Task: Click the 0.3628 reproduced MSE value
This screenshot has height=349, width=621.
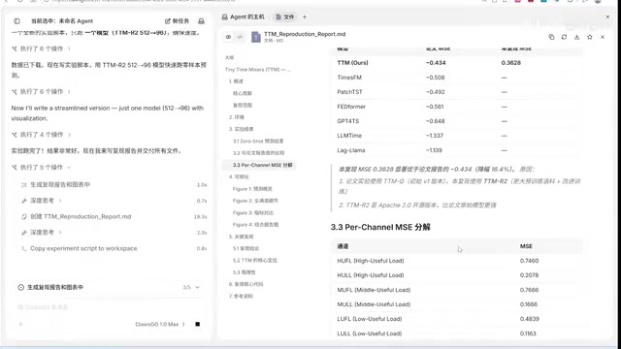Action: point(511,63)
